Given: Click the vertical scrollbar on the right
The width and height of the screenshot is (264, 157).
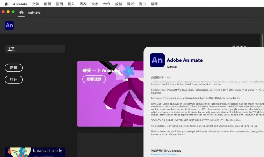Looking at the screenshot, I should [262, 40].
